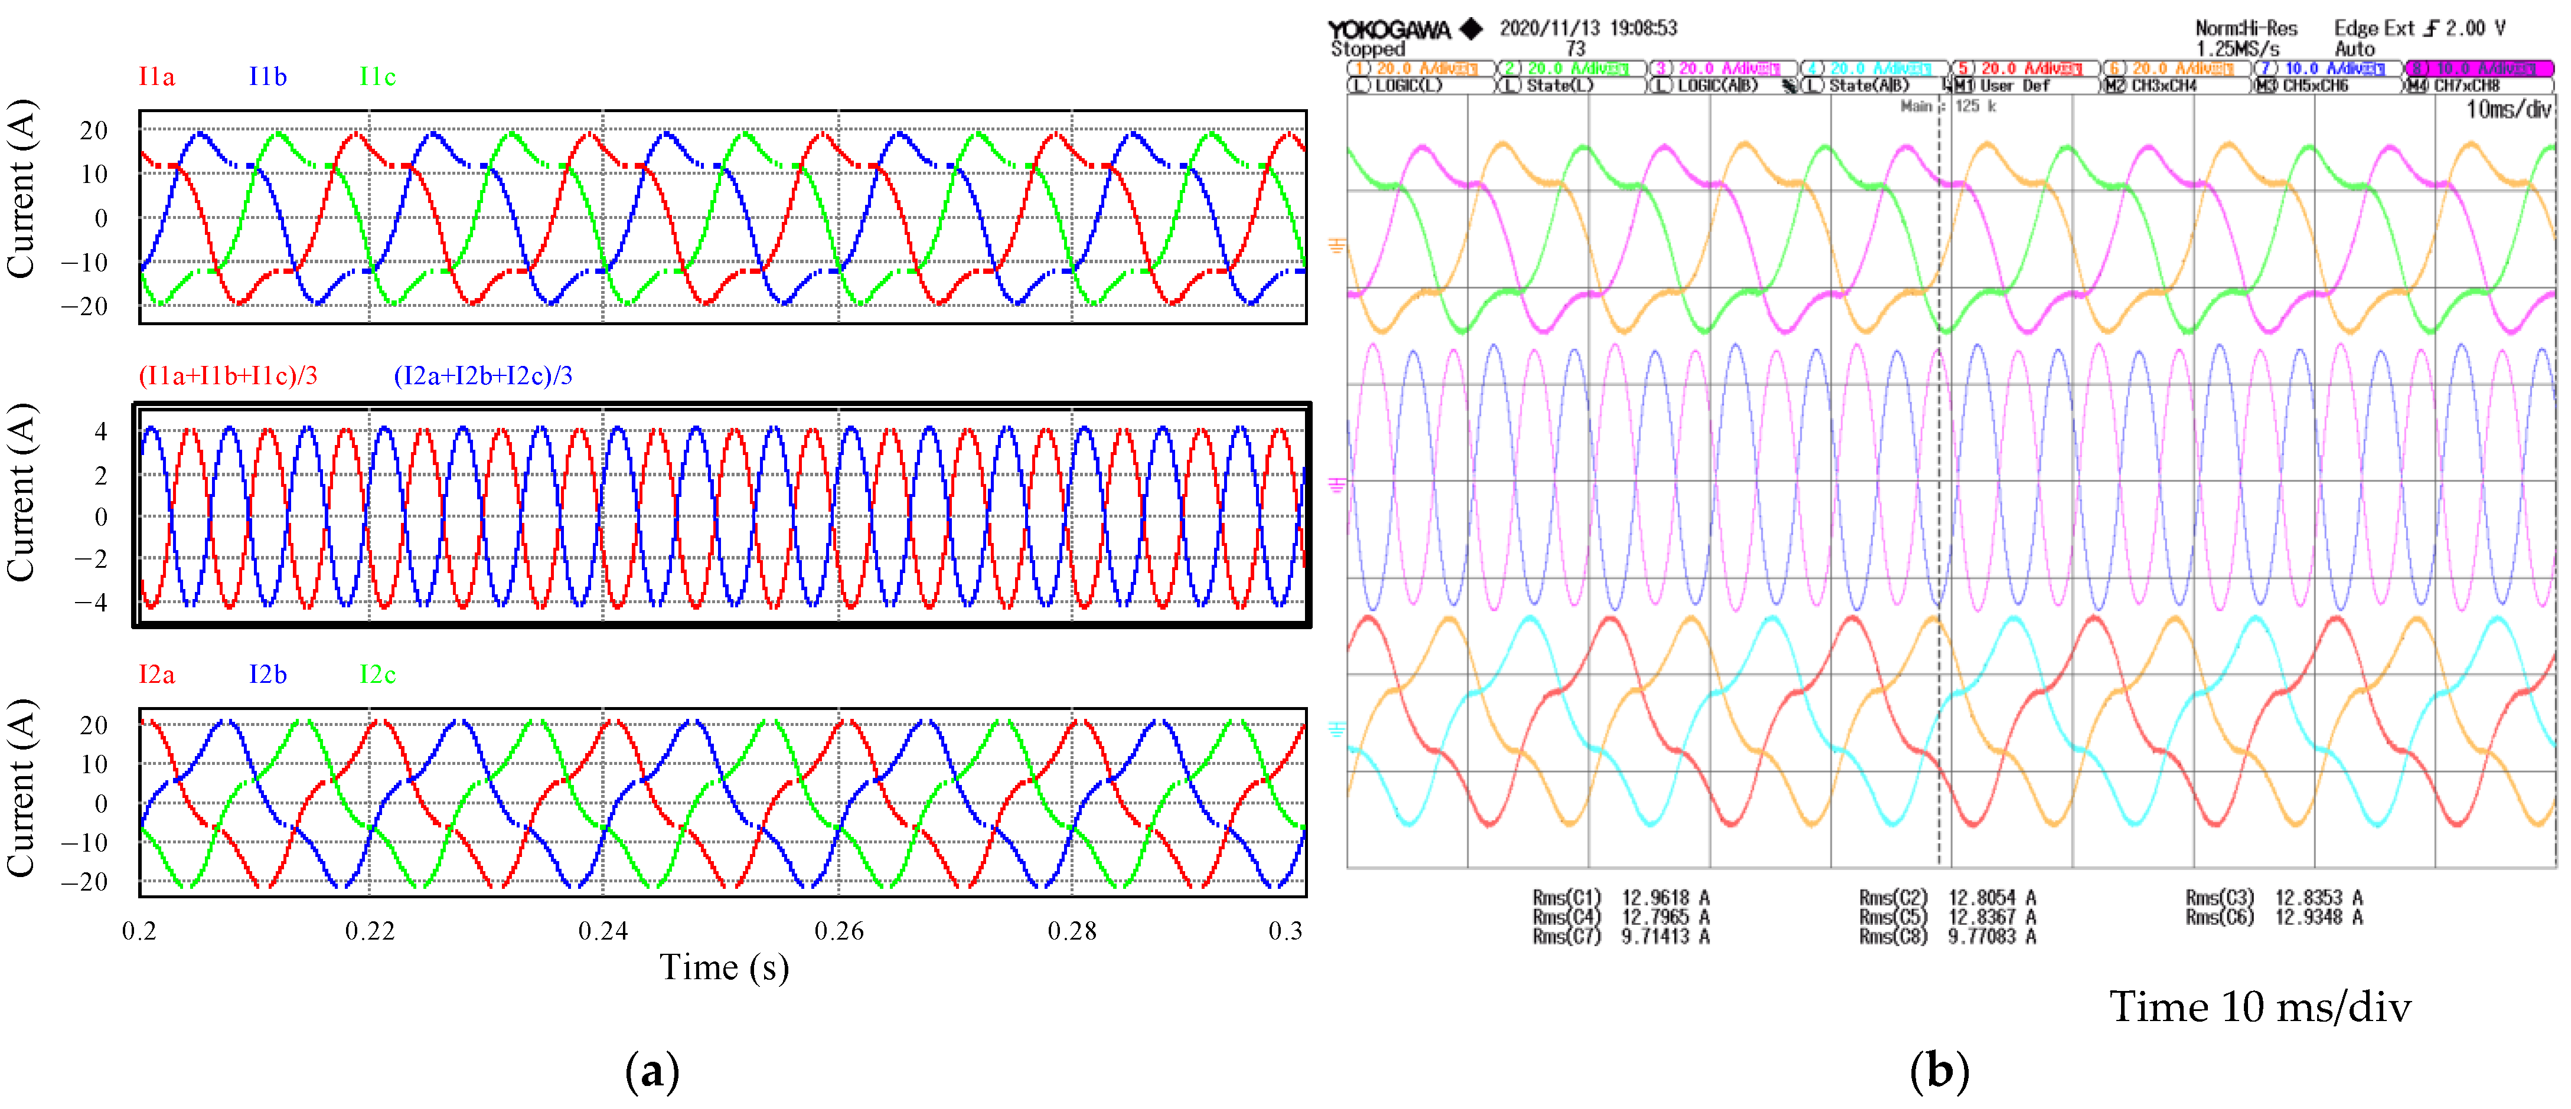Click the Rms(C8) 9.77083 A readout
This screenshot has width=2571, height=1109.
pyautogui.click(x=1947, y=937)
